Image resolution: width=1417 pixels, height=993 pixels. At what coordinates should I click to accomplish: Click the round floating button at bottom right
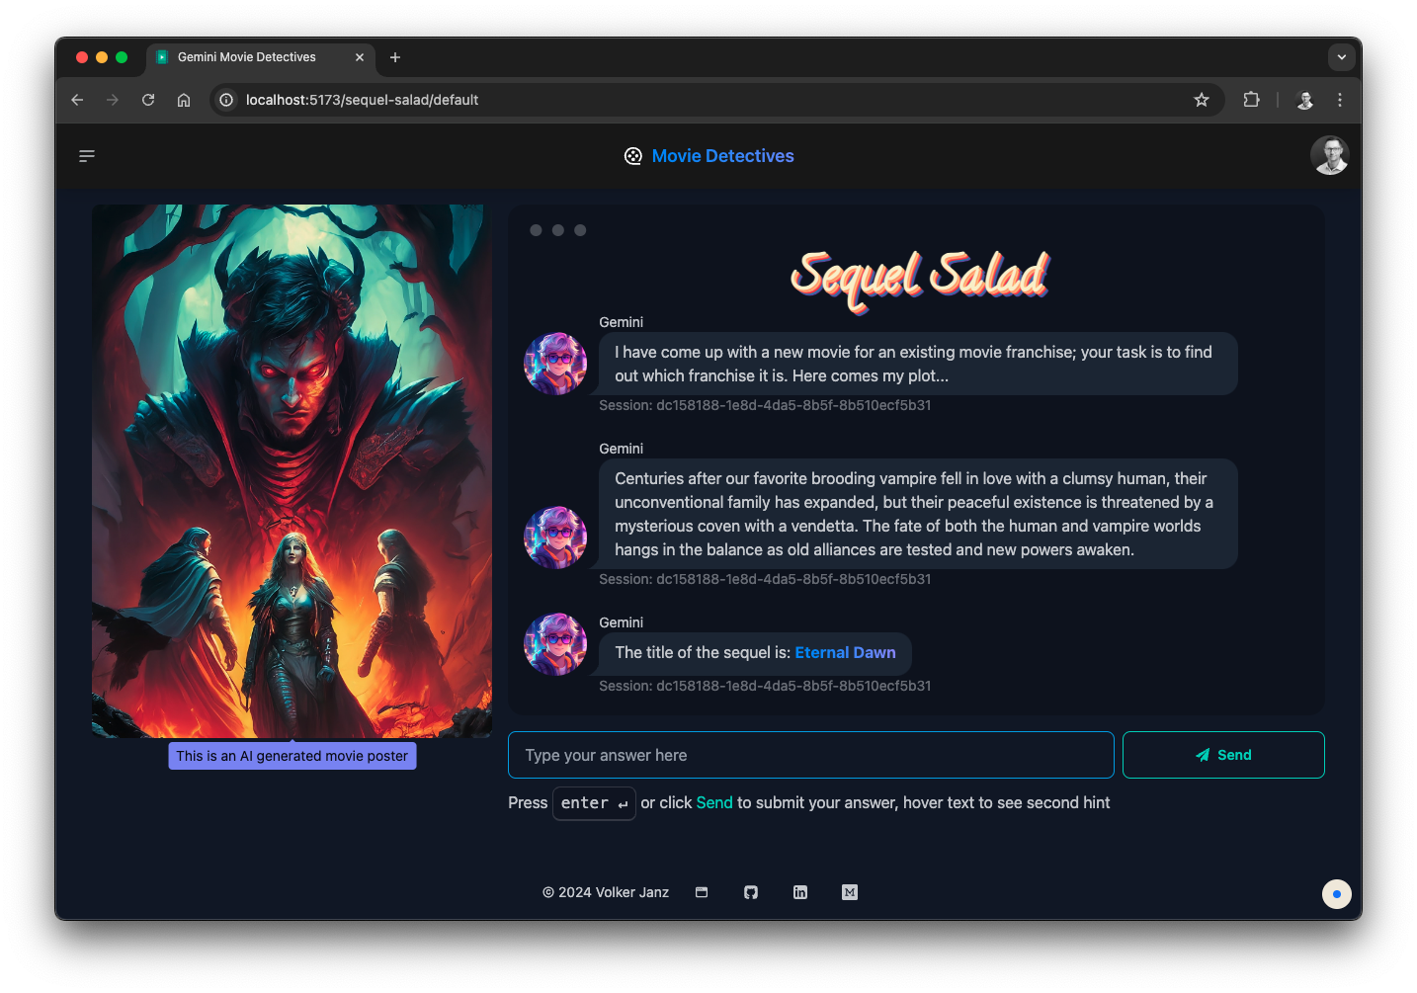[1337, 894]
